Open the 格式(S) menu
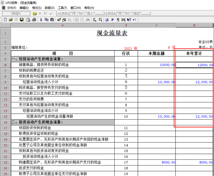This screenshot has width=214, height=176. point(37,8)
